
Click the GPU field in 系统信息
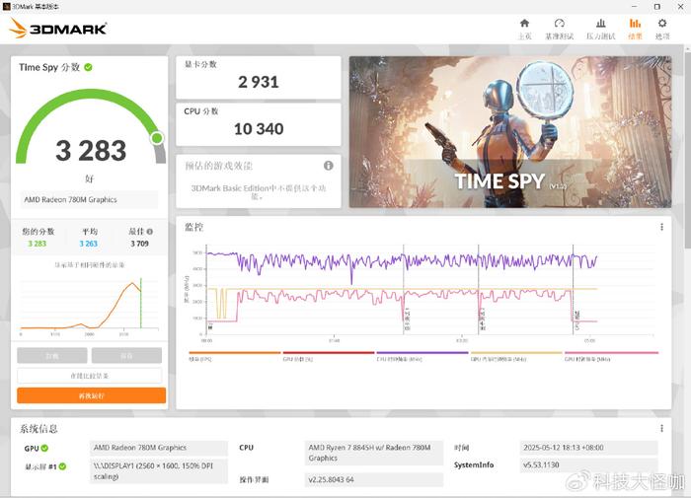tap(159, 448)
